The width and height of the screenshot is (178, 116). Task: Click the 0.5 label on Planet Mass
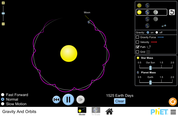pyautogui.click(x=139, y=77)
